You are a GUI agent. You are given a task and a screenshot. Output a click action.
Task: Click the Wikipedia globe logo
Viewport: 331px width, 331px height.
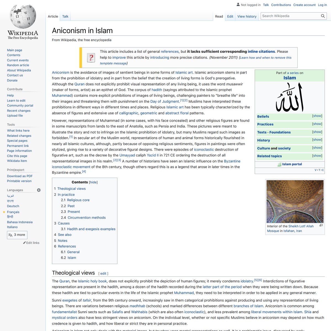[23, 17]
